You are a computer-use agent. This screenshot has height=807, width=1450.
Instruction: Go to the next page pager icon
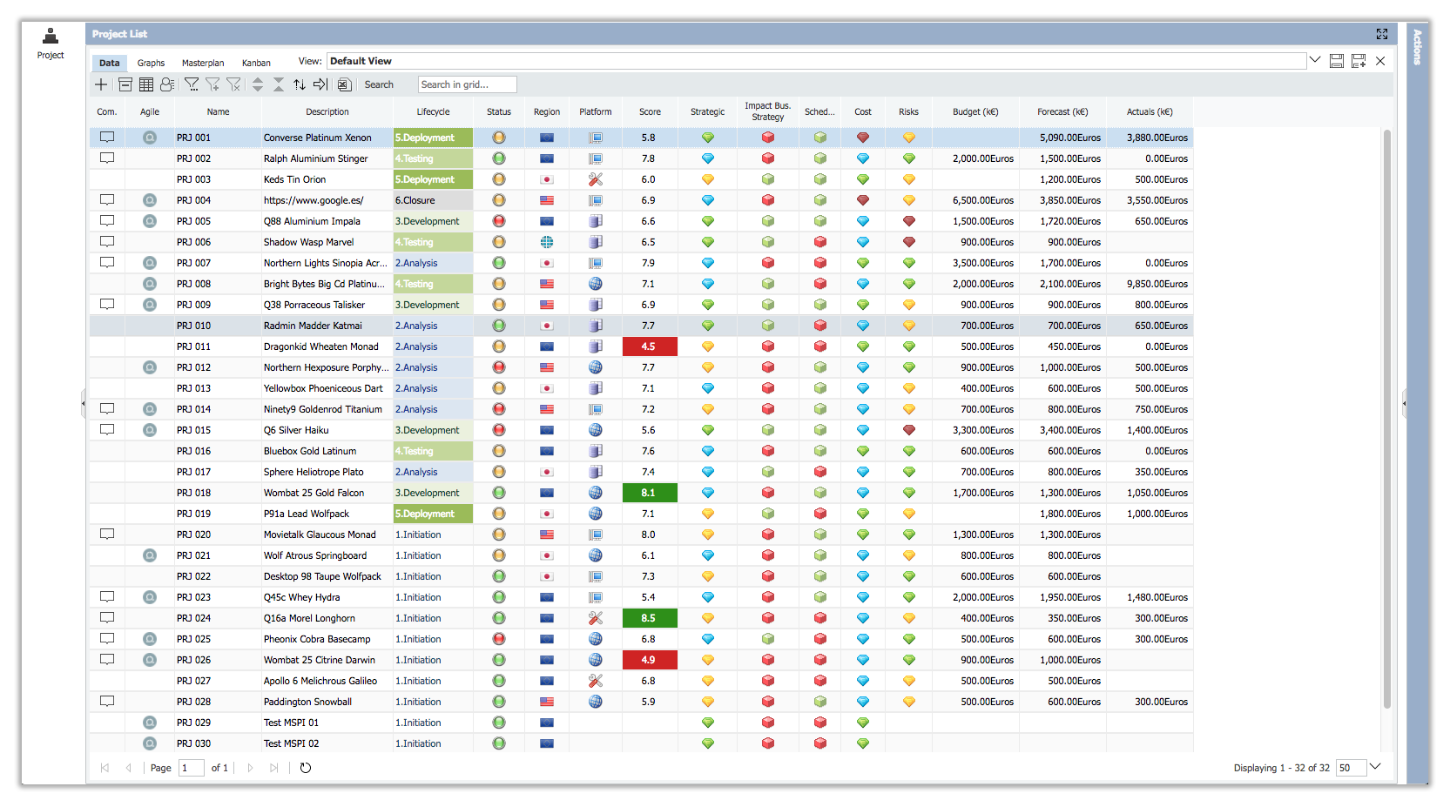250,768
